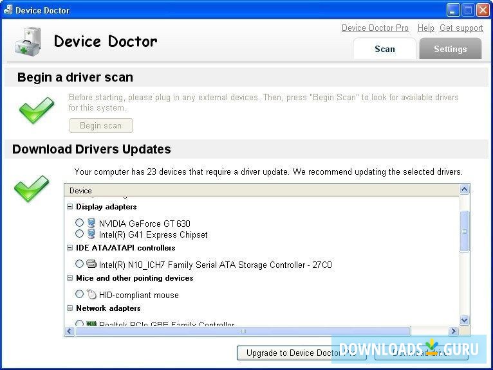493x370 pixels.
Task: Collapse the Network adapters group
Action: pos(70,308)
